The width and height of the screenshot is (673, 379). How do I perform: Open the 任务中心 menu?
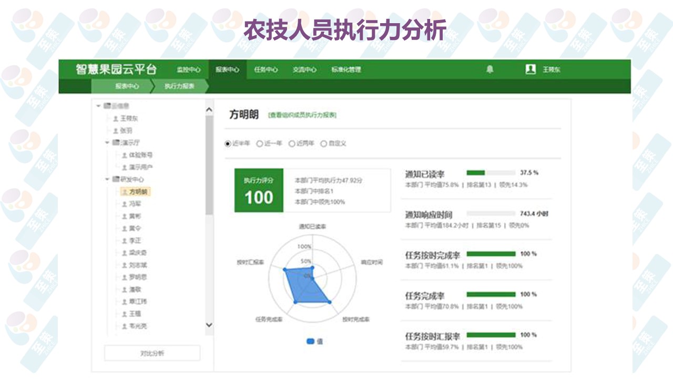pyautogui.click(x=266, y=69)
